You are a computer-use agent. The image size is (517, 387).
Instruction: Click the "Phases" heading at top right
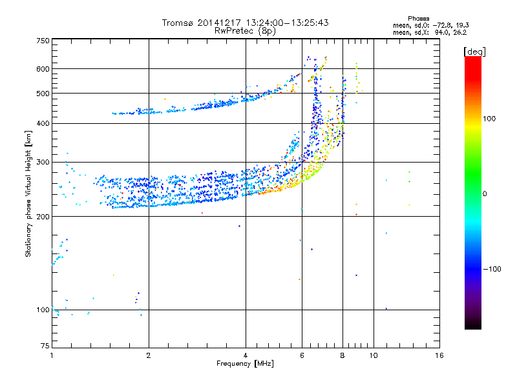pos(418,19)
